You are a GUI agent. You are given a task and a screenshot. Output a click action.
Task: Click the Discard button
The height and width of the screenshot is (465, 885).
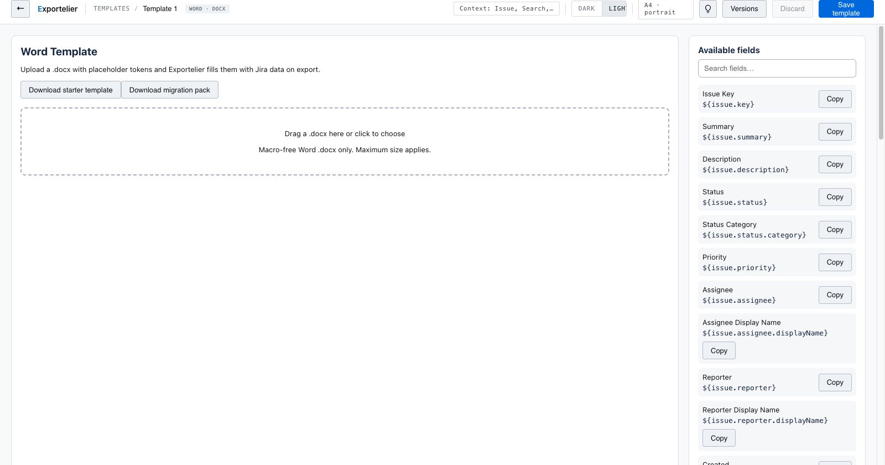coord(793,9)
